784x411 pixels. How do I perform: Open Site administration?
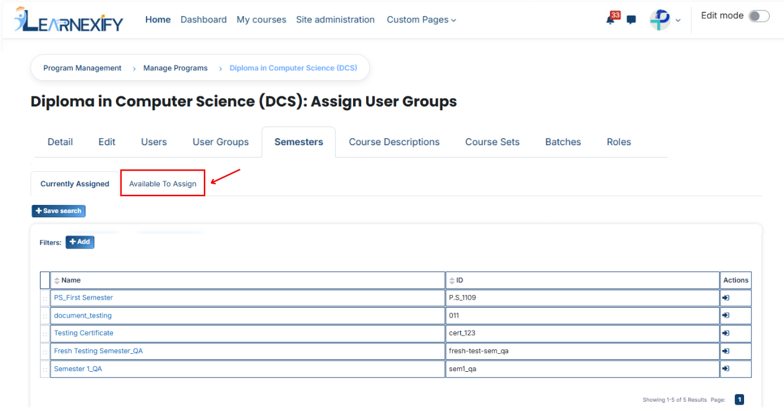point(336,20)
